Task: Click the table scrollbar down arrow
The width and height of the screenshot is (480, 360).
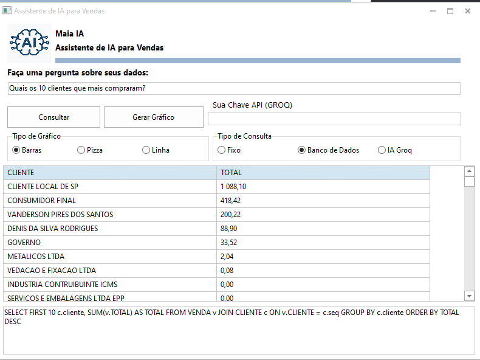Action: coord(469,296)
